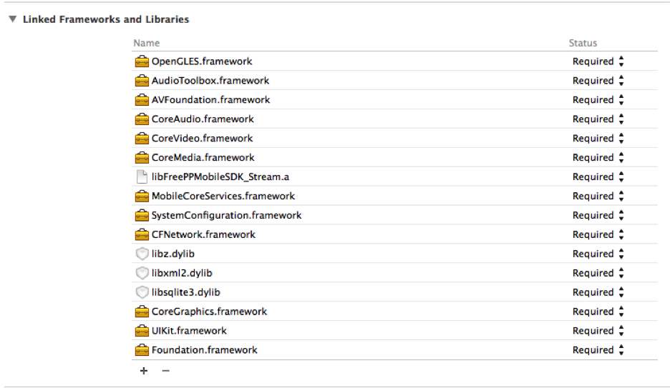Screen dimensions: 670x388
Task: Select the CoreGraphics.framework entry
Action: tap(209, 312)
